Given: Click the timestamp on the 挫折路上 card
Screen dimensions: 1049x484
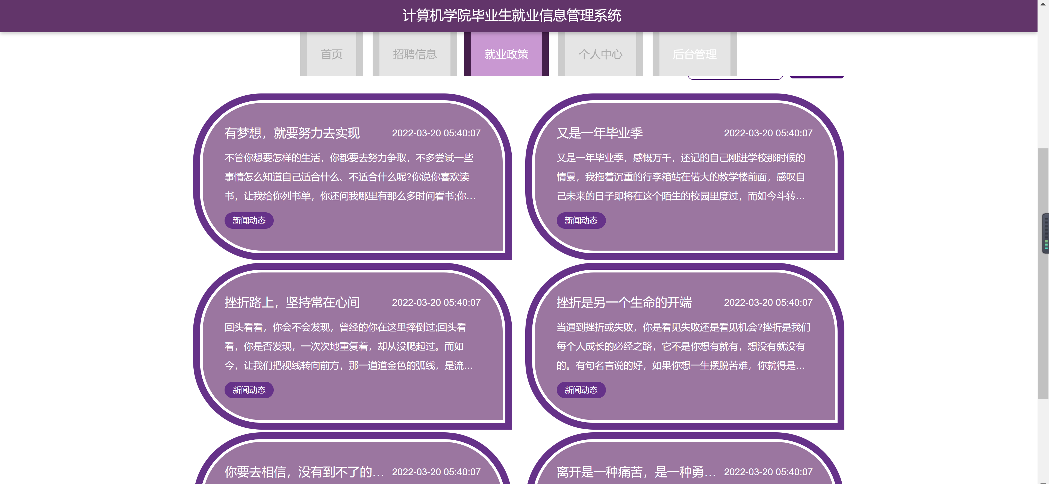Looking at the screenshot, I should (x=436, y=303).
